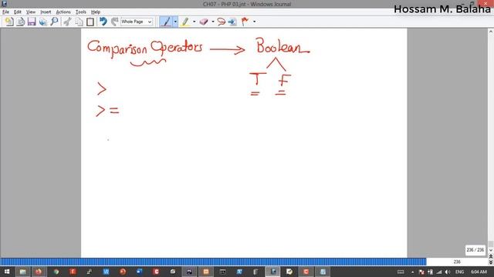Open File Explorer from the taskbar

(x=22, y=272)
